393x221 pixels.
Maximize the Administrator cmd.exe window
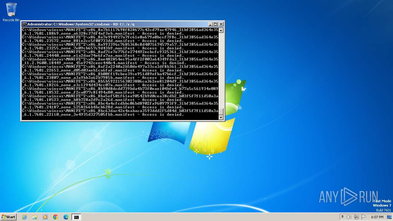click(x=216, y=24)
